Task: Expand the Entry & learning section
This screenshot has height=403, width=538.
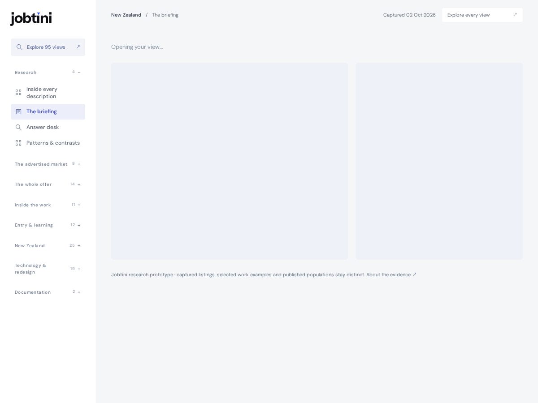Action: (x=48, y=225)
